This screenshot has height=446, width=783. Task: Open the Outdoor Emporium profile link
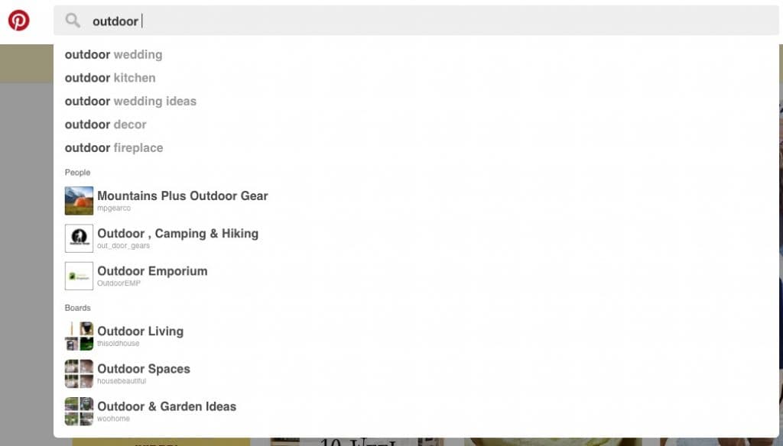click(x=152, y=271)
